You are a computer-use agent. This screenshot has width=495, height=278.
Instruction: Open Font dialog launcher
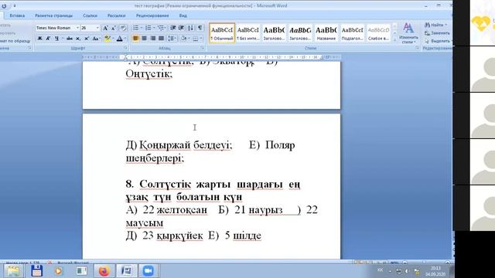coord(125,48)
